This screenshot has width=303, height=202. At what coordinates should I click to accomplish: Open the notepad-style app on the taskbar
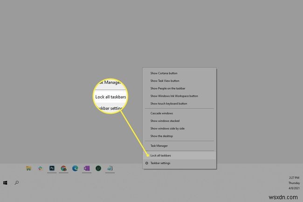pyautogui.click(x=110, y=168)
